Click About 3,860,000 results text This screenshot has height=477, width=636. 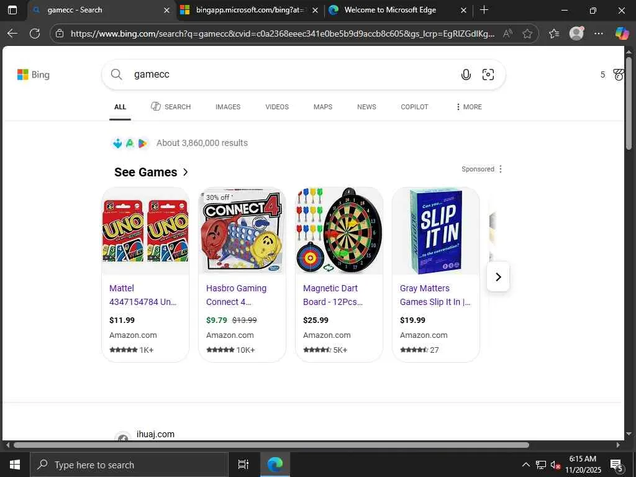click(x=202, y=143)
